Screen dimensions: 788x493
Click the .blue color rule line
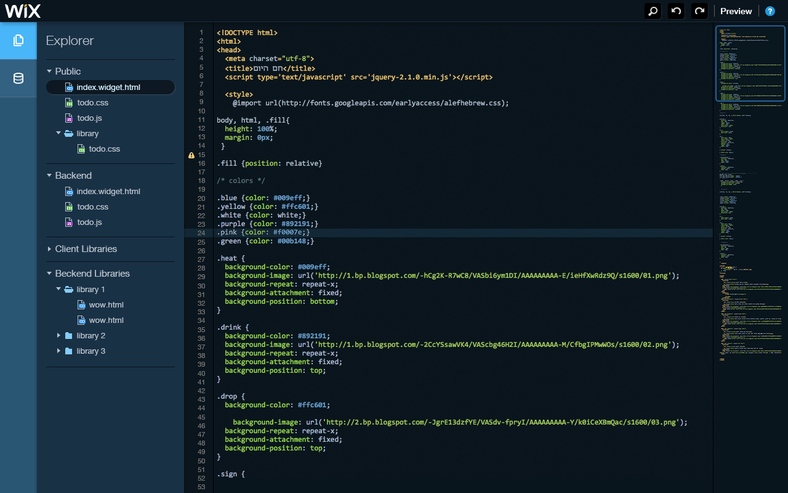coord(263,198)
